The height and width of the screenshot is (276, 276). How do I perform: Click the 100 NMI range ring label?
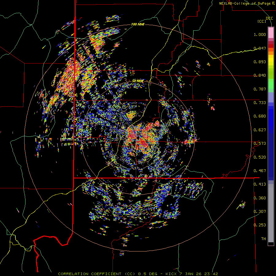pos(138,24)
